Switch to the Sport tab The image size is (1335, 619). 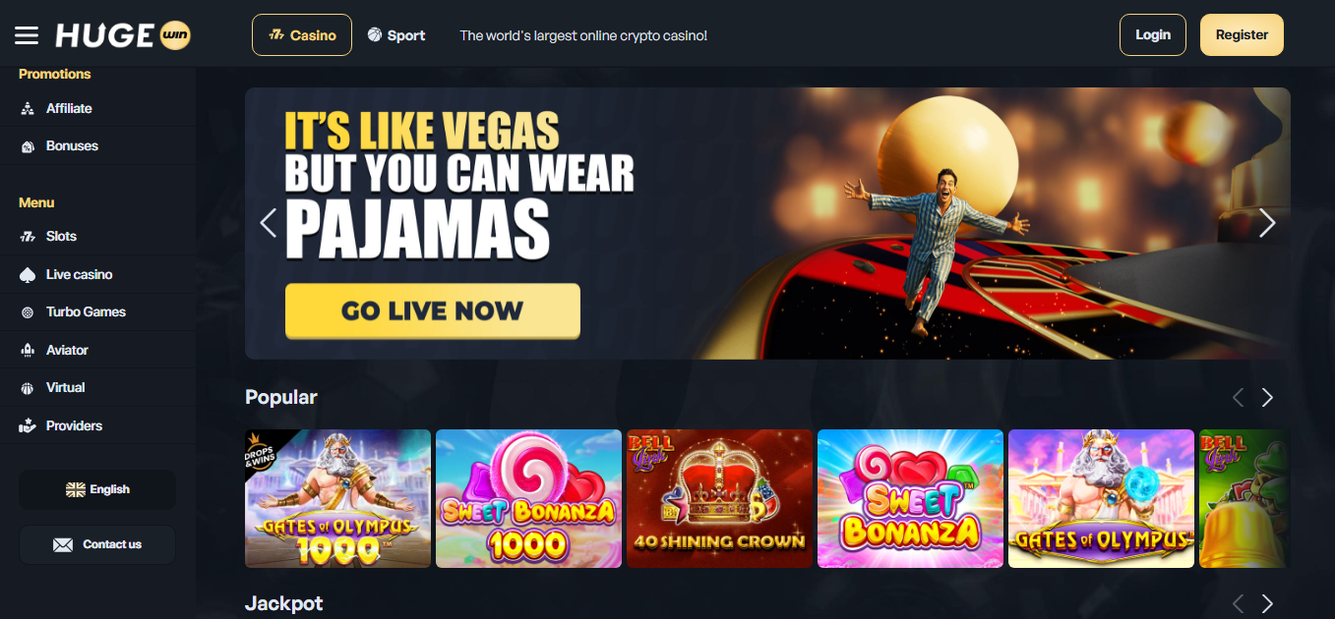pos(396,35)
